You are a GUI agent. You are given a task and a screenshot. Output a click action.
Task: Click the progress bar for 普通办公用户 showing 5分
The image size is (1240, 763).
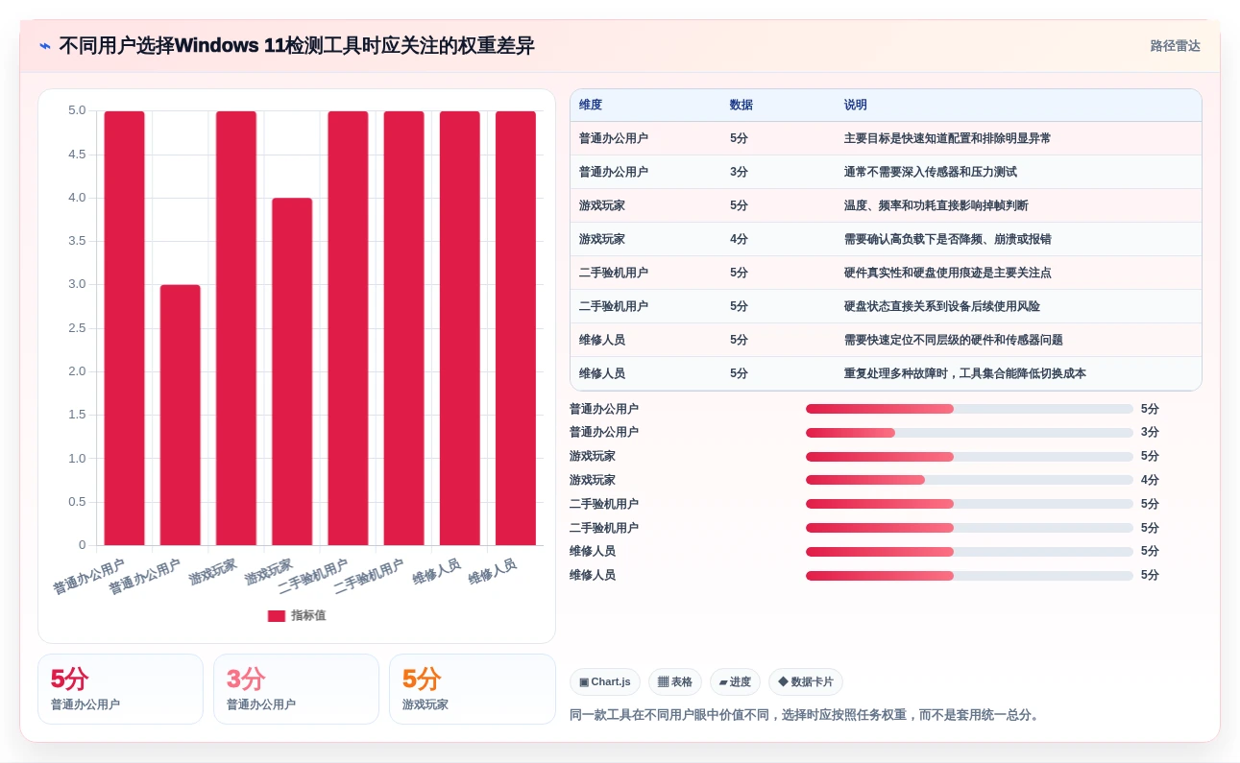(x=969, y=409)
